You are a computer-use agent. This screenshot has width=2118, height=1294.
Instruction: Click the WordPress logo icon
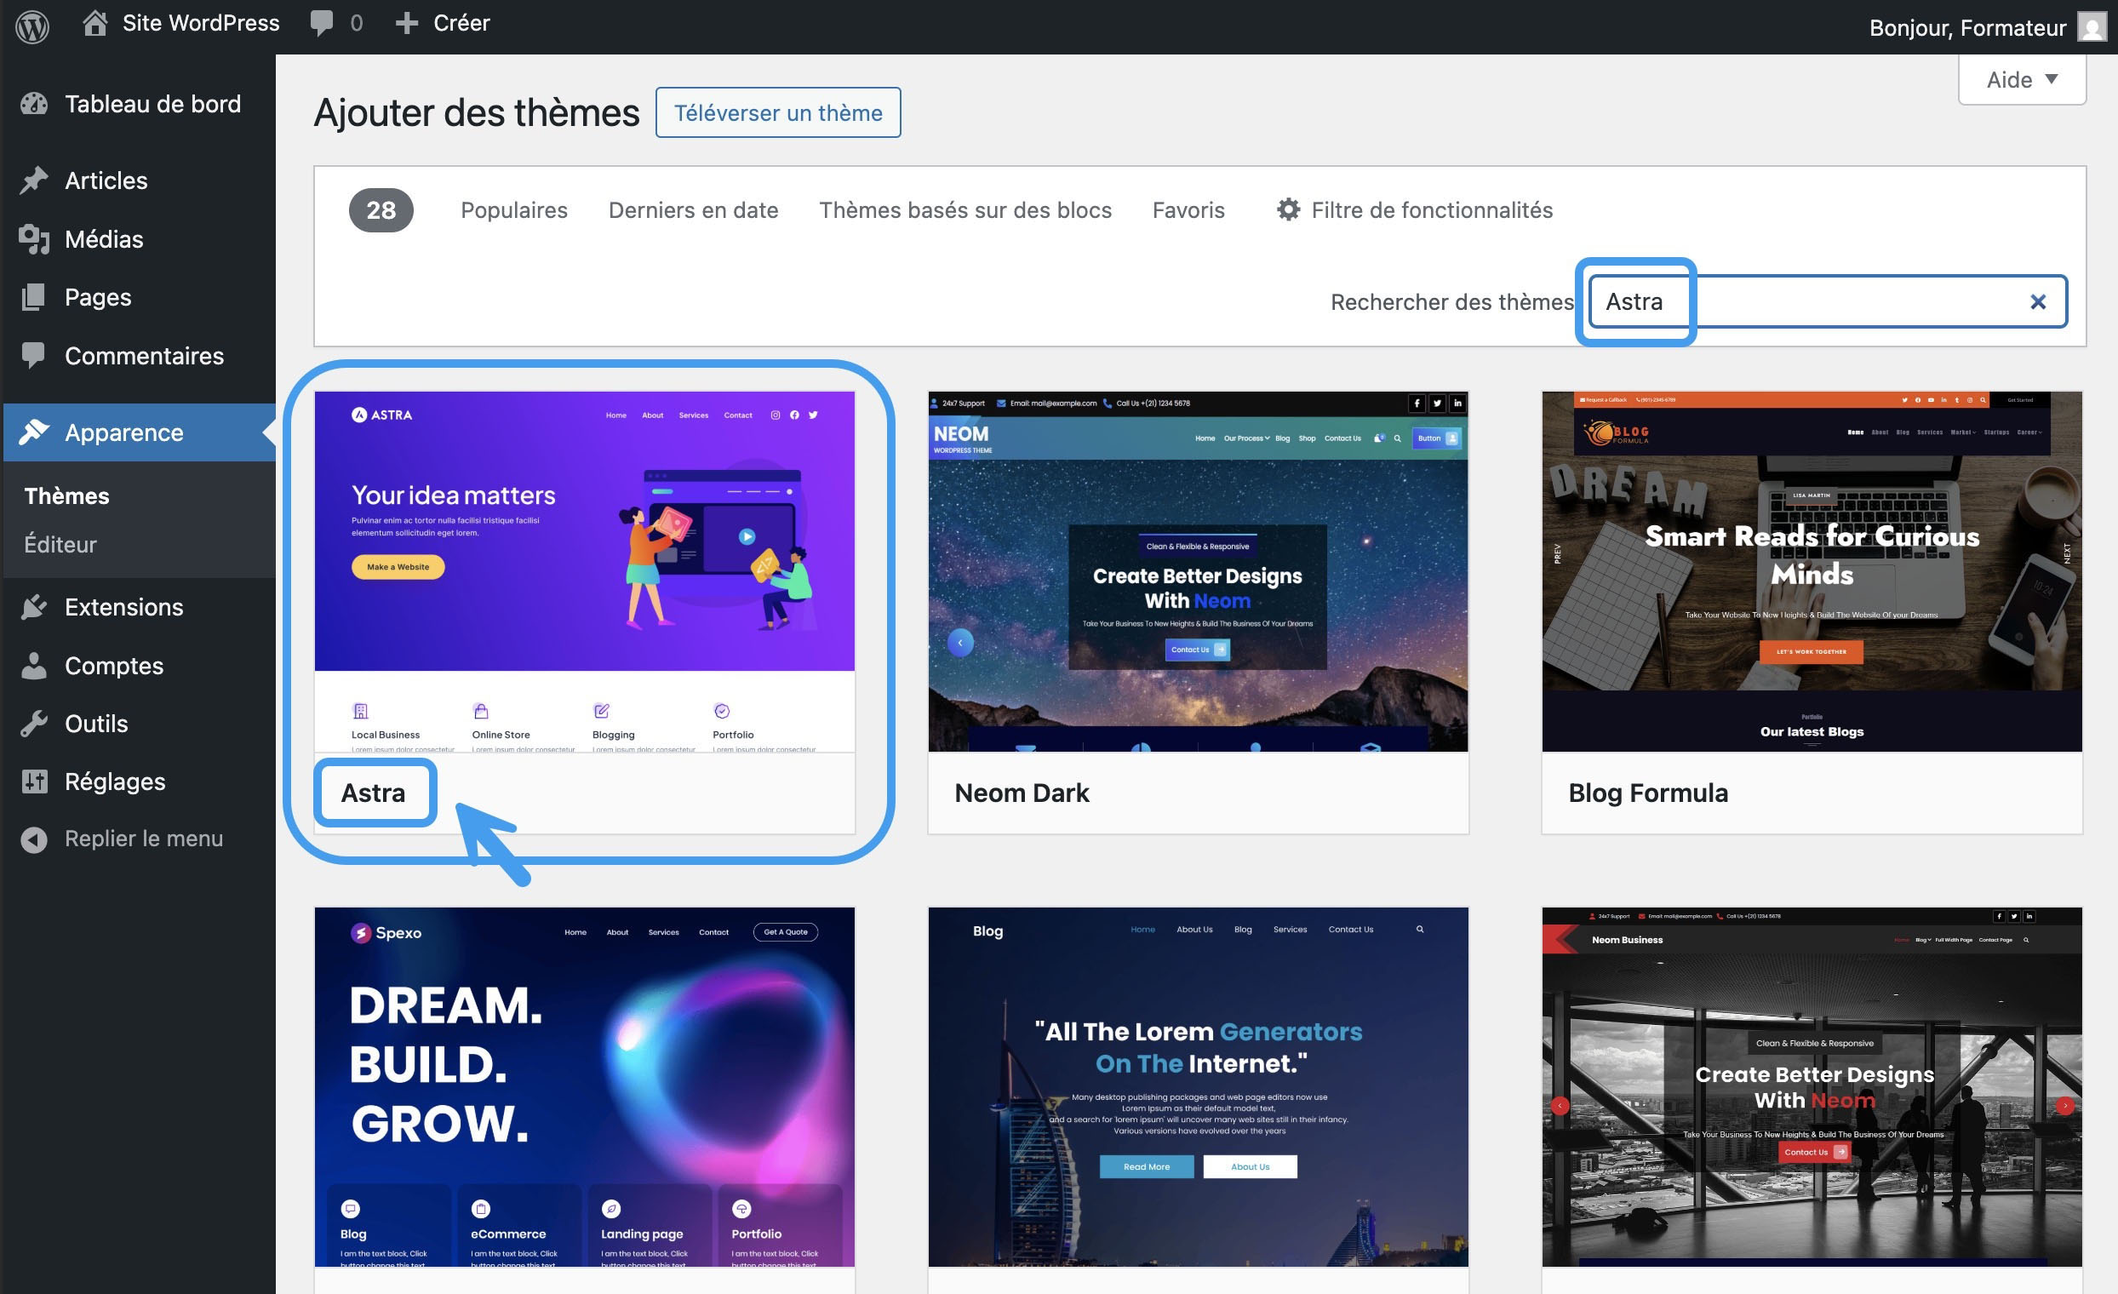click(x=31, y=25)
